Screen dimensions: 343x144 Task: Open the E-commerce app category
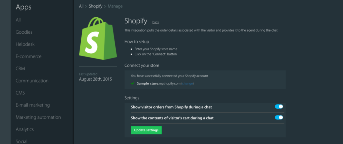pyautogui.click(x=28, y=56)
